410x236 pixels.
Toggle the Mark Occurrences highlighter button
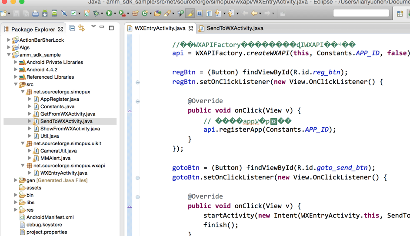tap(190, 13)
